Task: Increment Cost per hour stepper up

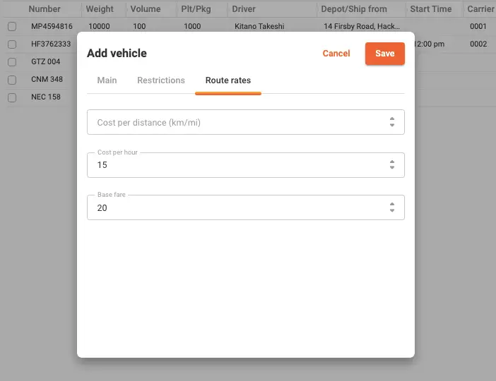Action: (x=392, y=162)
